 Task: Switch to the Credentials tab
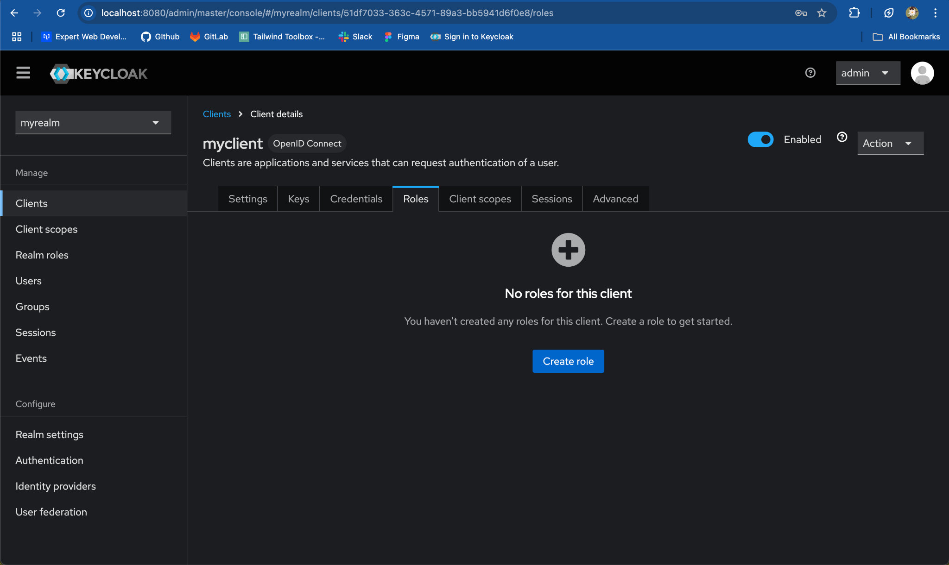(356, 199)
